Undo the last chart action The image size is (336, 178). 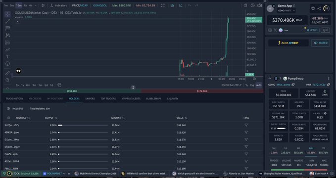(x=190, y=5)
